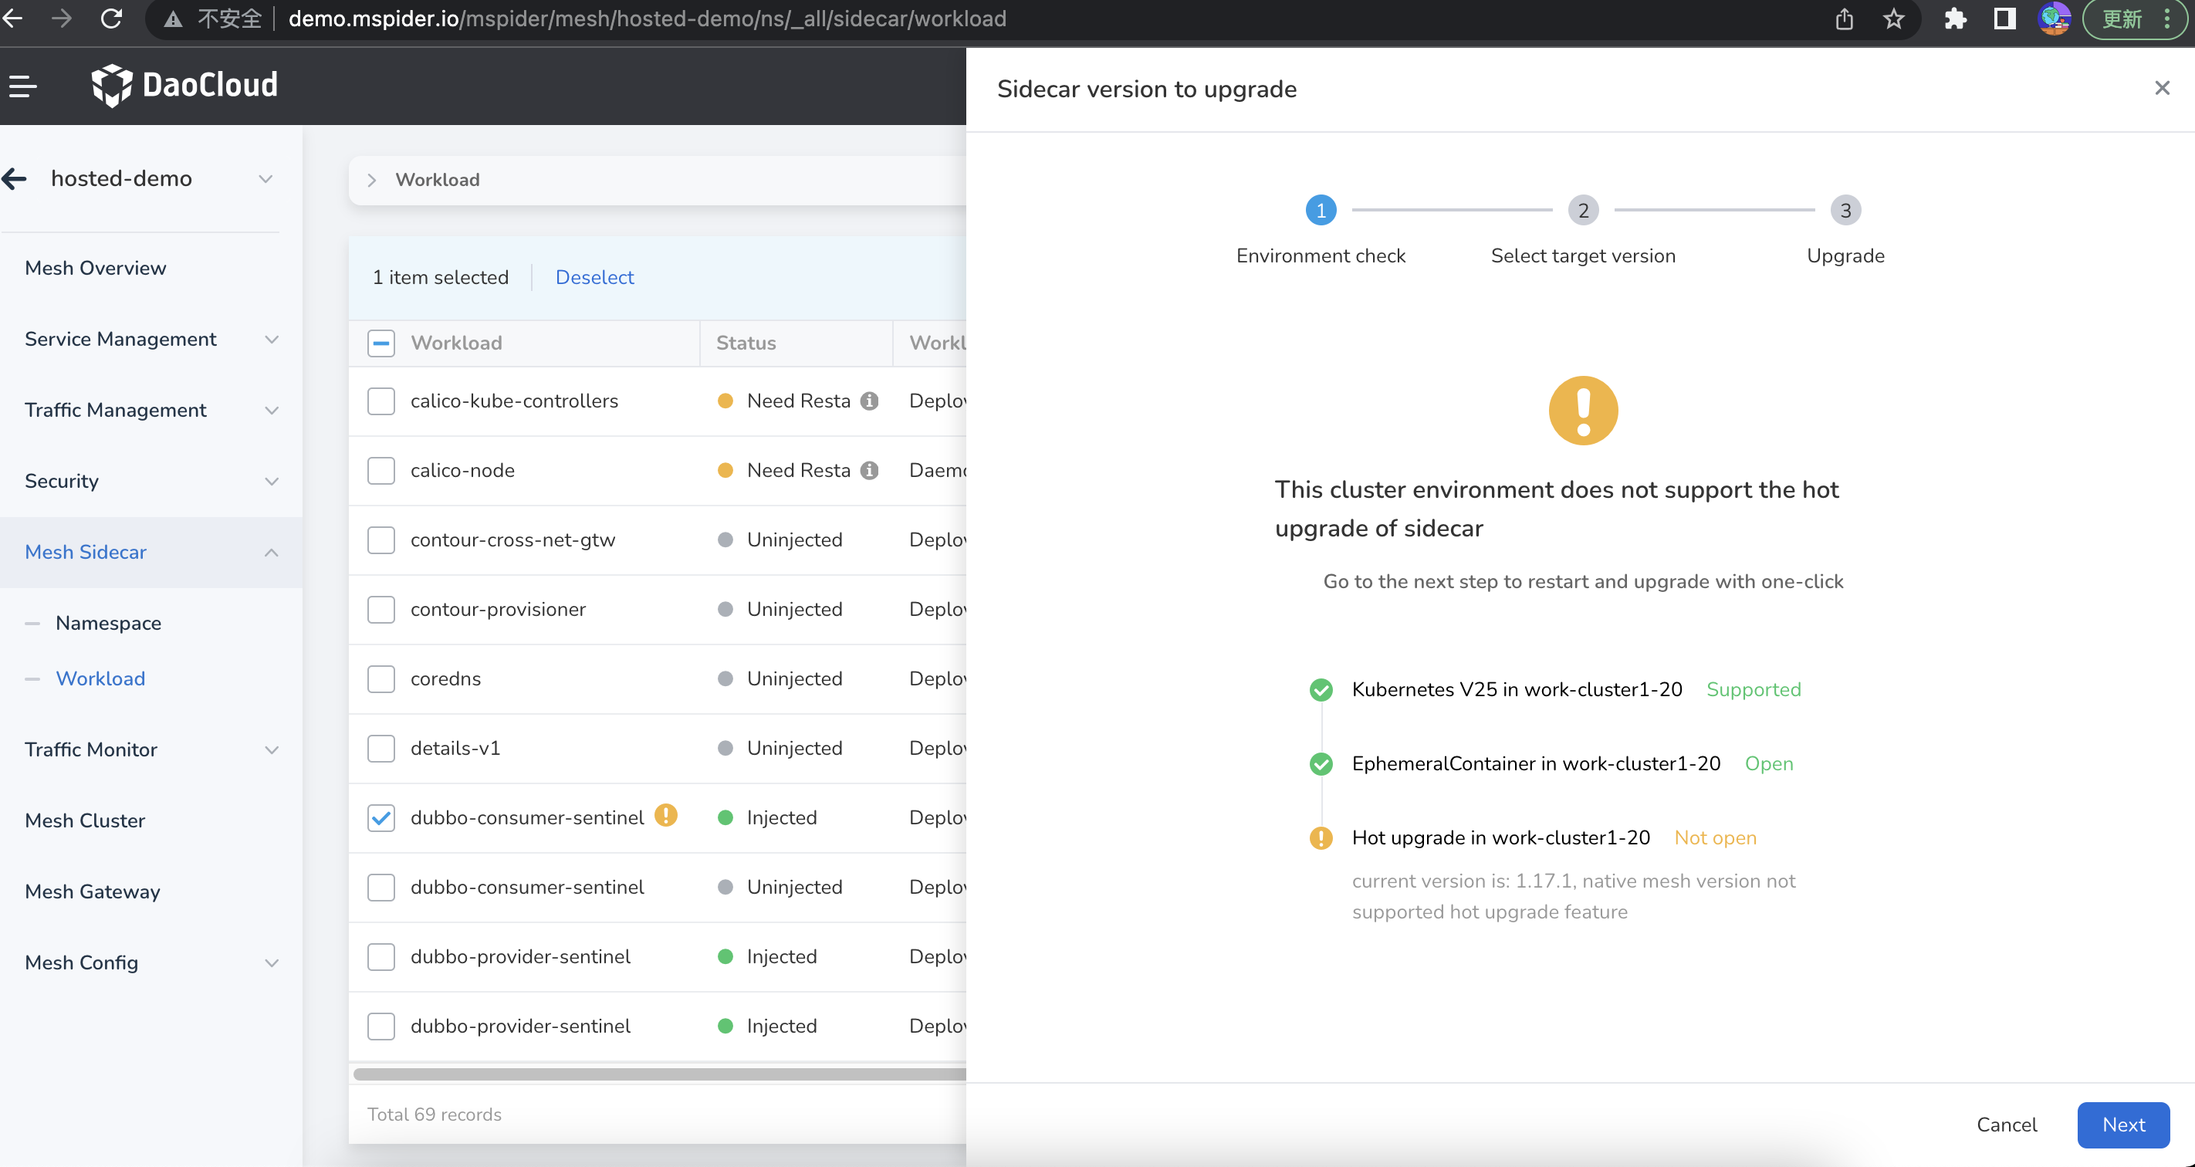The width and height of the screenshot is (2195, 1167).
Task: Click info icon on calico-node status
Action: point(869,471)
